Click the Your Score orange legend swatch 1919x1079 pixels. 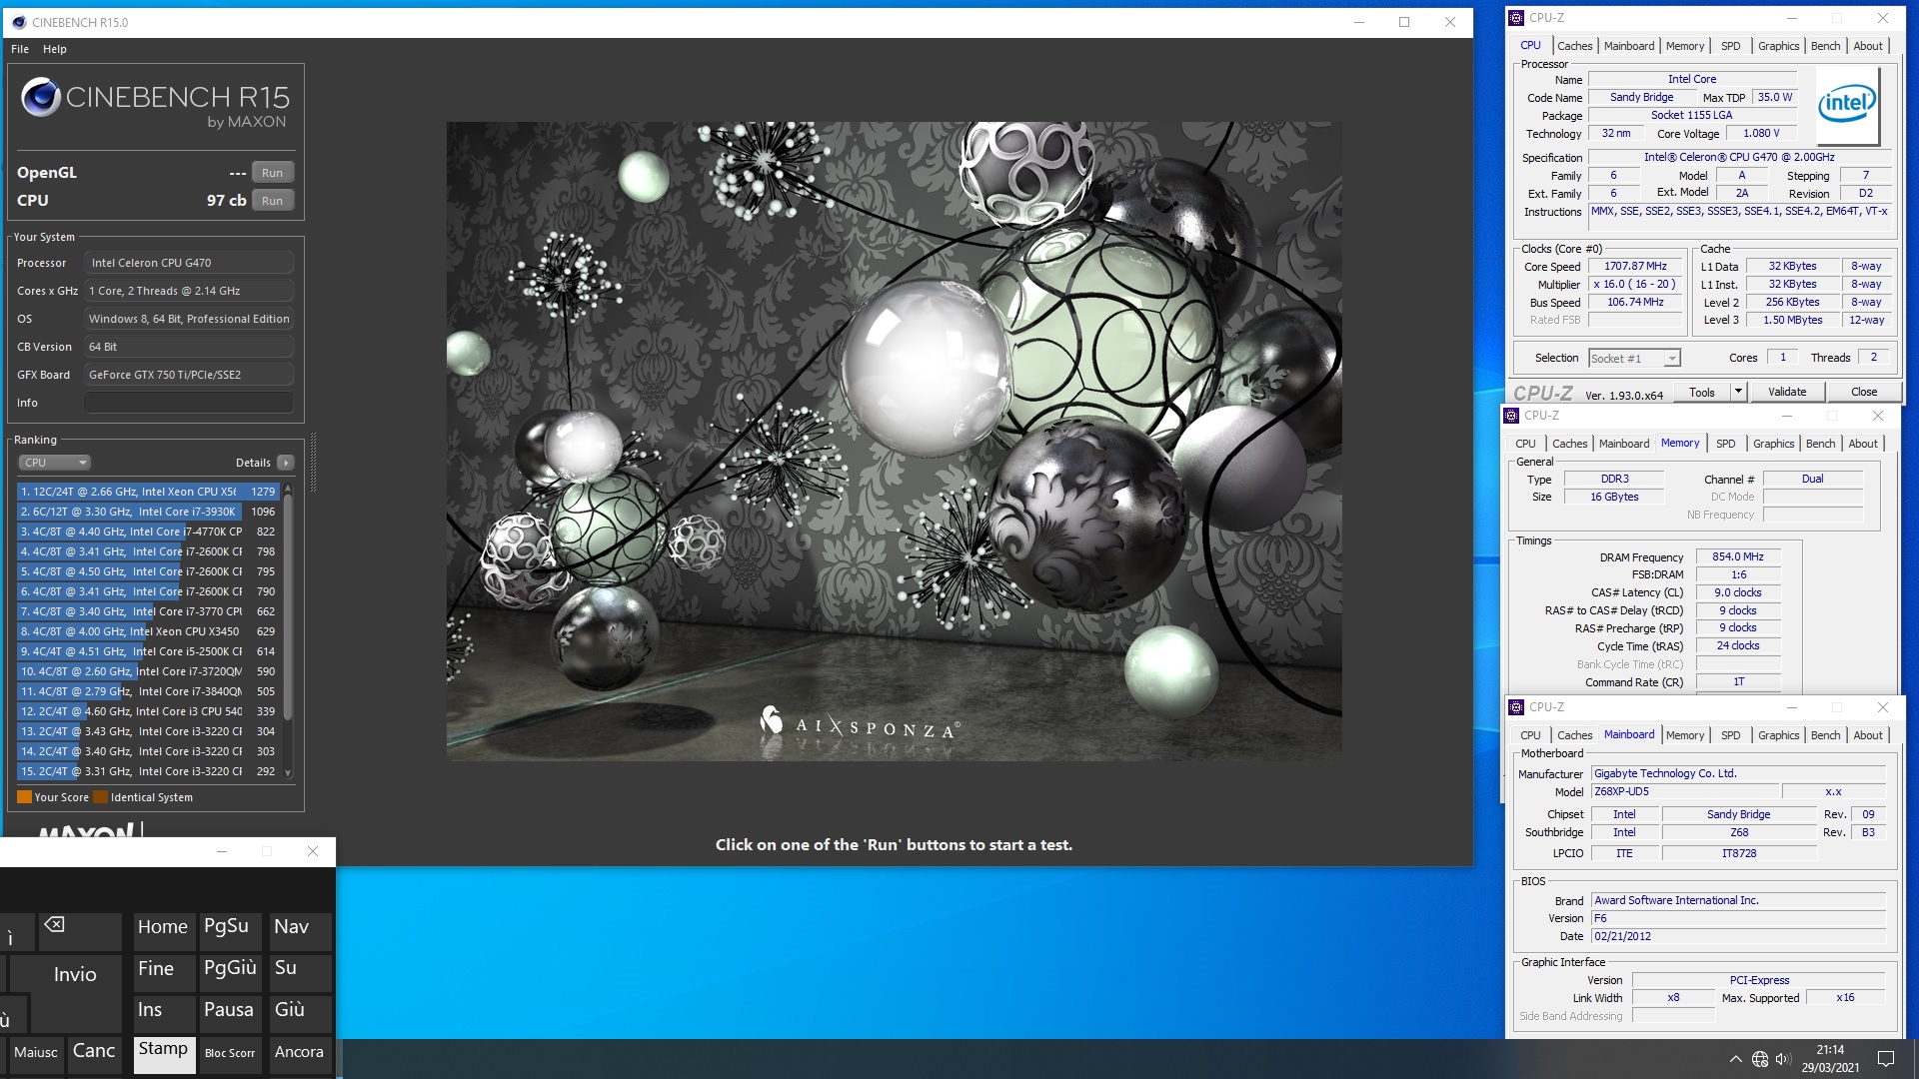pyautogui.click(x=24, y=797)
